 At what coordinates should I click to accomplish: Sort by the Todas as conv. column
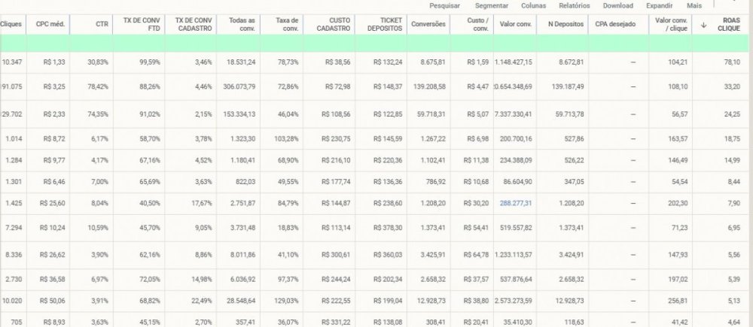242,25
